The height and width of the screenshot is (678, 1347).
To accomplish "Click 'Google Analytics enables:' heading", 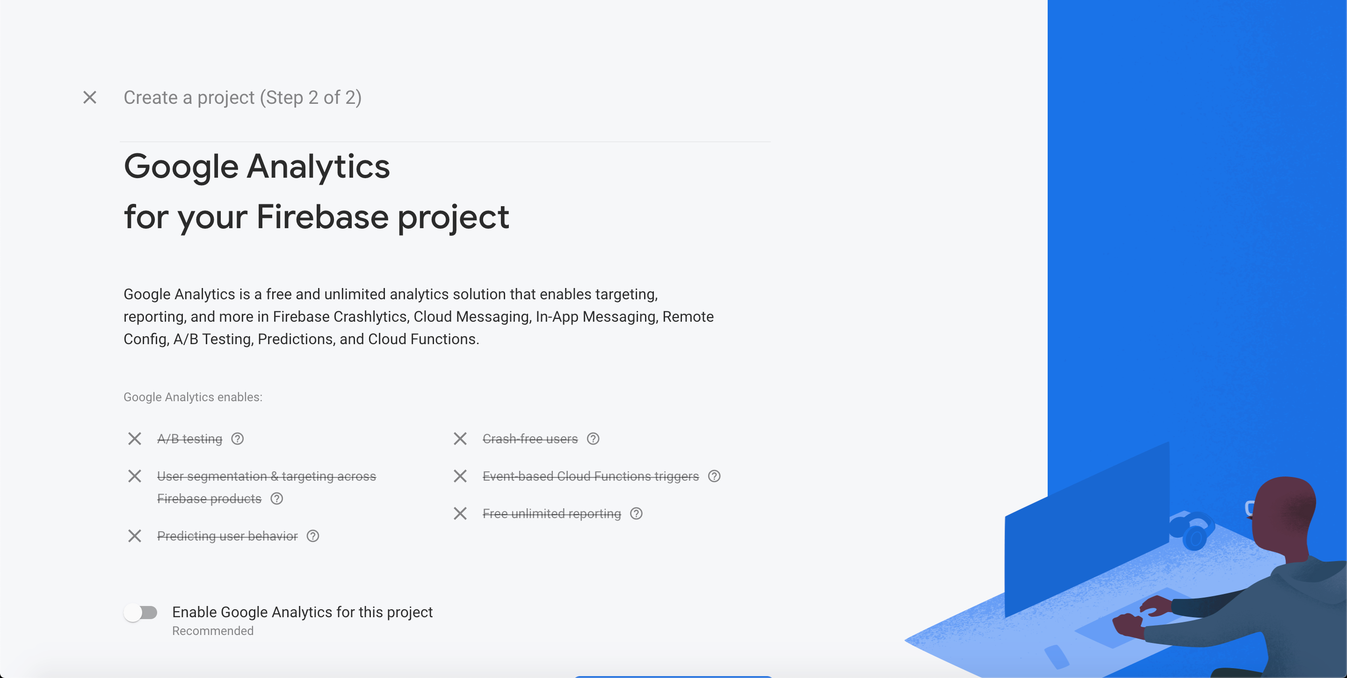I will coord(193,397).
